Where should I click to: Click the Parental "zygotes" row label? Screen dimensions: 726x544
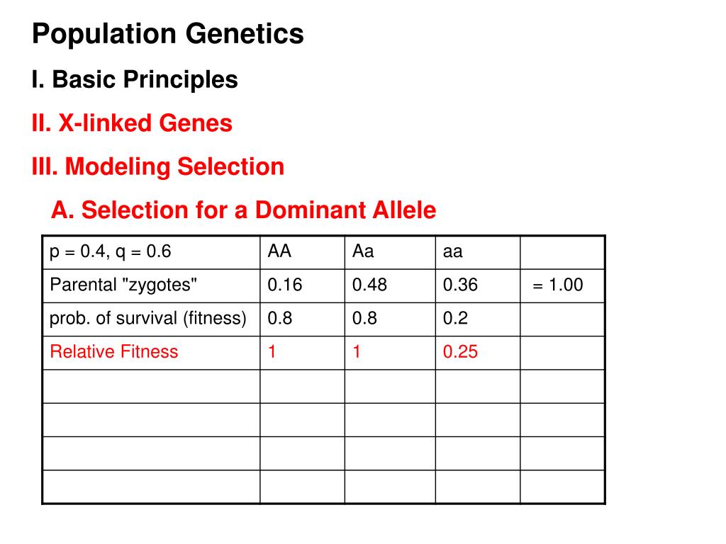tap(123, 285)
